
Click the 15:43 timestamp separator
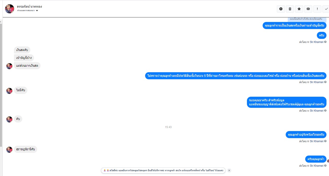(168, 127)
